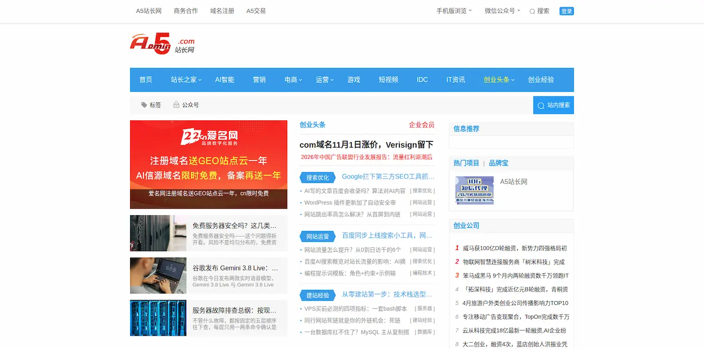Open article 网站流量怎么提升

(352, 249)
